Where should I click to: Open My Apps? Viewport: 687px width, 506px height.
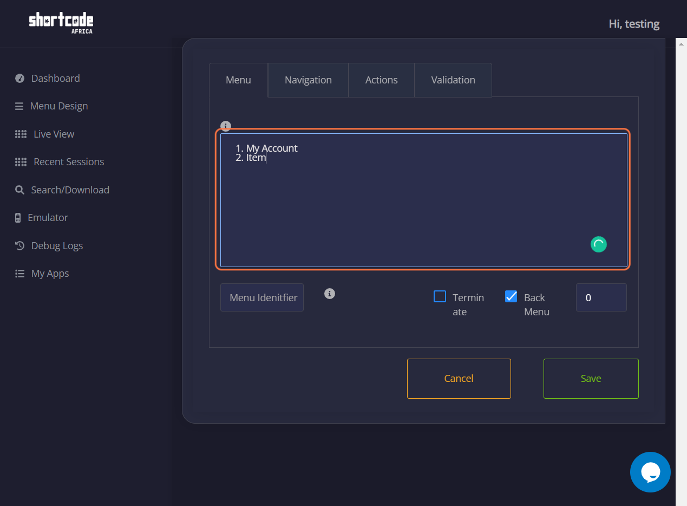(x=50, y=274)
